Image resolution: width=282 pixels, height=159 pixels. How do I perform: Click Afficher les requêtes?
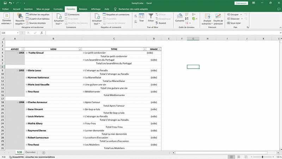[38, 14]
